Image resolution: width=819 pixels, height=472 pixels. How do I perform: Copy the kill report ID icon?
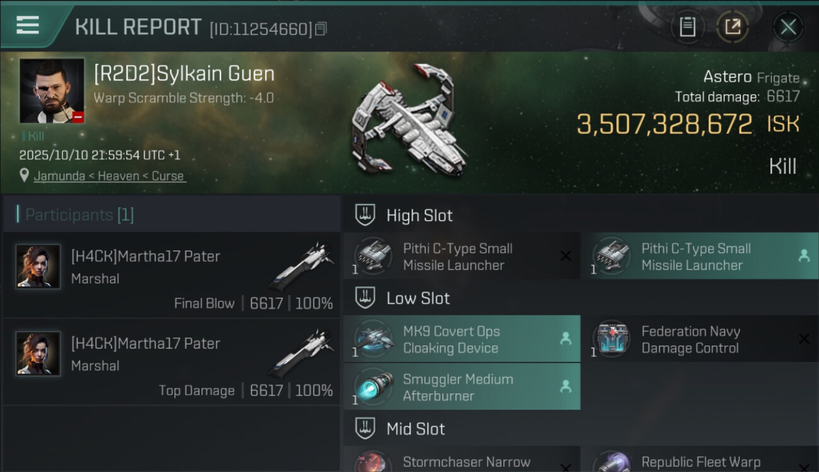click(x=321, y=29)
